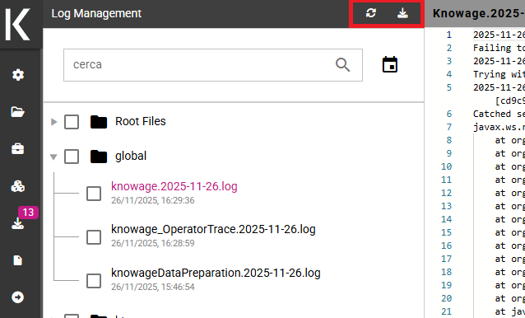Click timestamp 26/11/2025, 15:46:54

coord(153,287)
